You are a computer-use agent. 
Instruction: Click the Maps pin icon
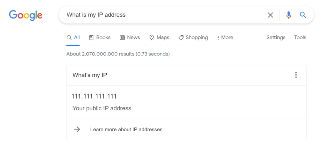(x=152, y=38)
